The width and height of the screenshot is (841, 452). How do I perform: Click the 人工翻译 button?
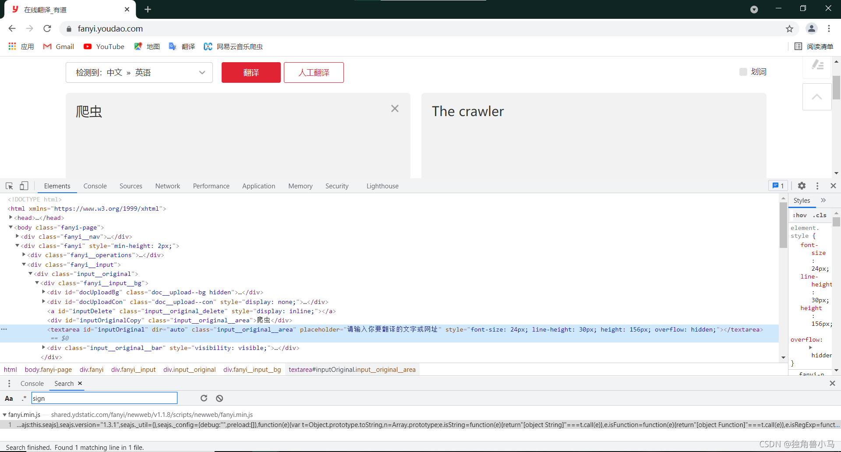[314, 72]
